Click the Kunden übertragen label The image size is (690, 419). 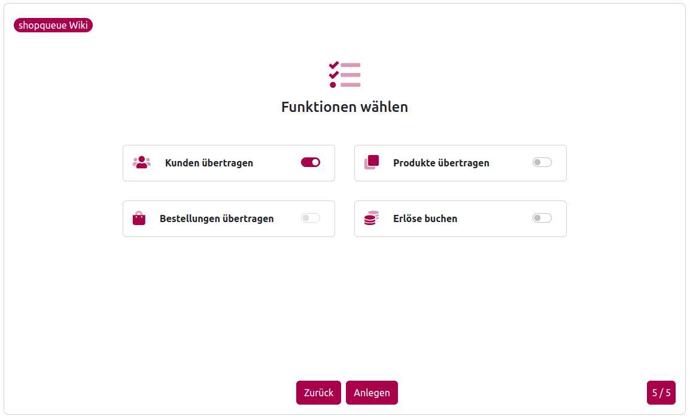pyautogui.click(x=209, y=163)
